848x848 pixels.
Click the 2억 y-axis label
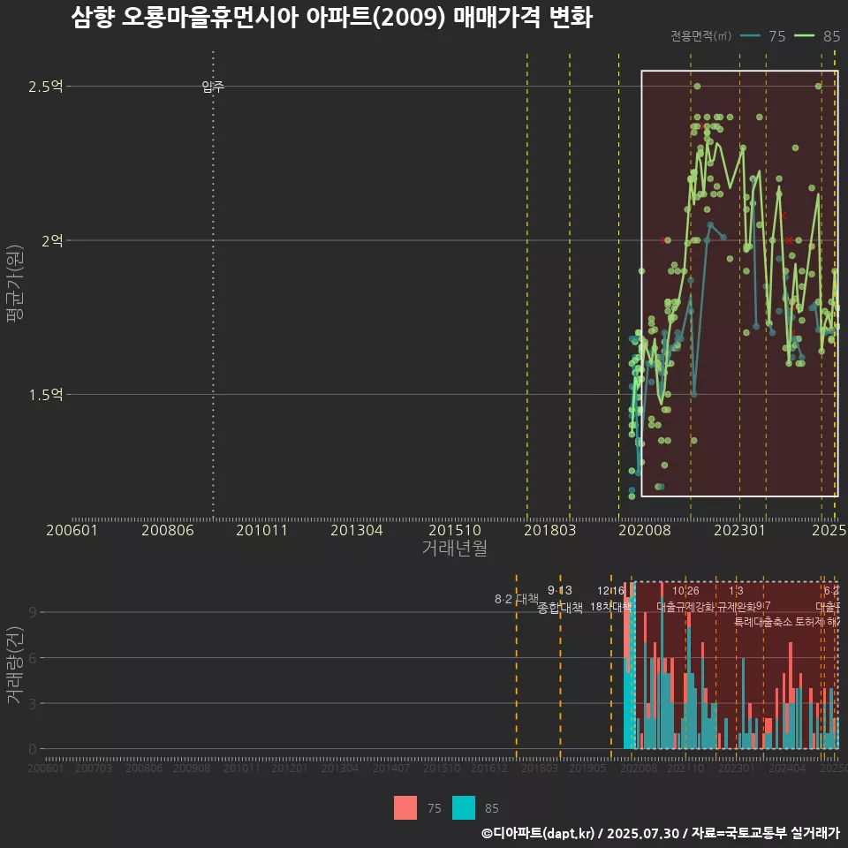pyautogui.click(x=52, y=240)
